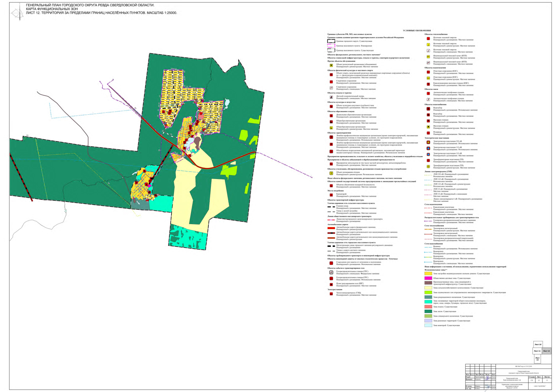
Task: Select yellow pumping station reconstruction icon
Action: pos(428,127)
